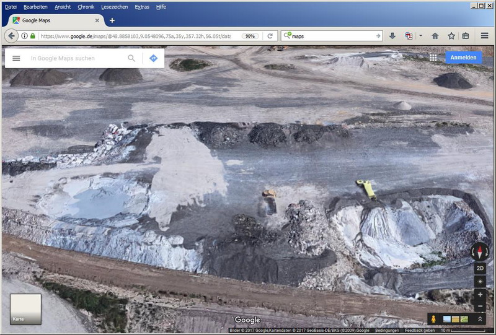The image size is (496, 335).
Task: Show my location on the map
Action: pyautogui.click(x=480, y=282)
